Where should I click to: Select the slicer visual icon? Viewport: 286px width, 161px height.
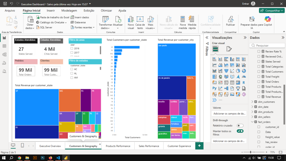[x=226, y=83]
